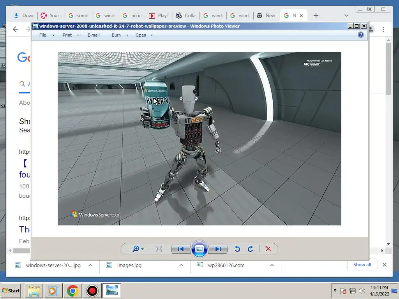Expand the File dropdown arrow

pyautogui.click(x=53, y=35)
